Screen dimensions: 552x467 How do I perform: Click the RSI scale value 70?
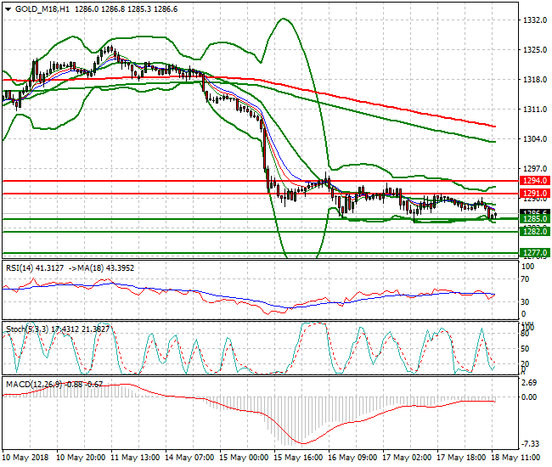pos(525,279)
